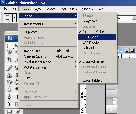Open the Help menu
The height and width of the screenshot is (114, 136).
[100, 9]
